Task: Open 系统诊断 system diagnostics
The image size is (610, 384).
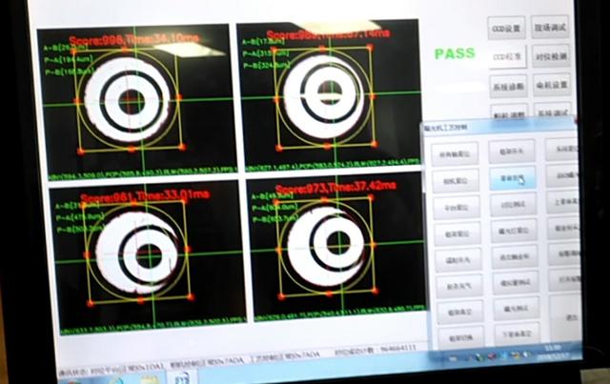Action: pyautogui.click(x=506, y=86)
